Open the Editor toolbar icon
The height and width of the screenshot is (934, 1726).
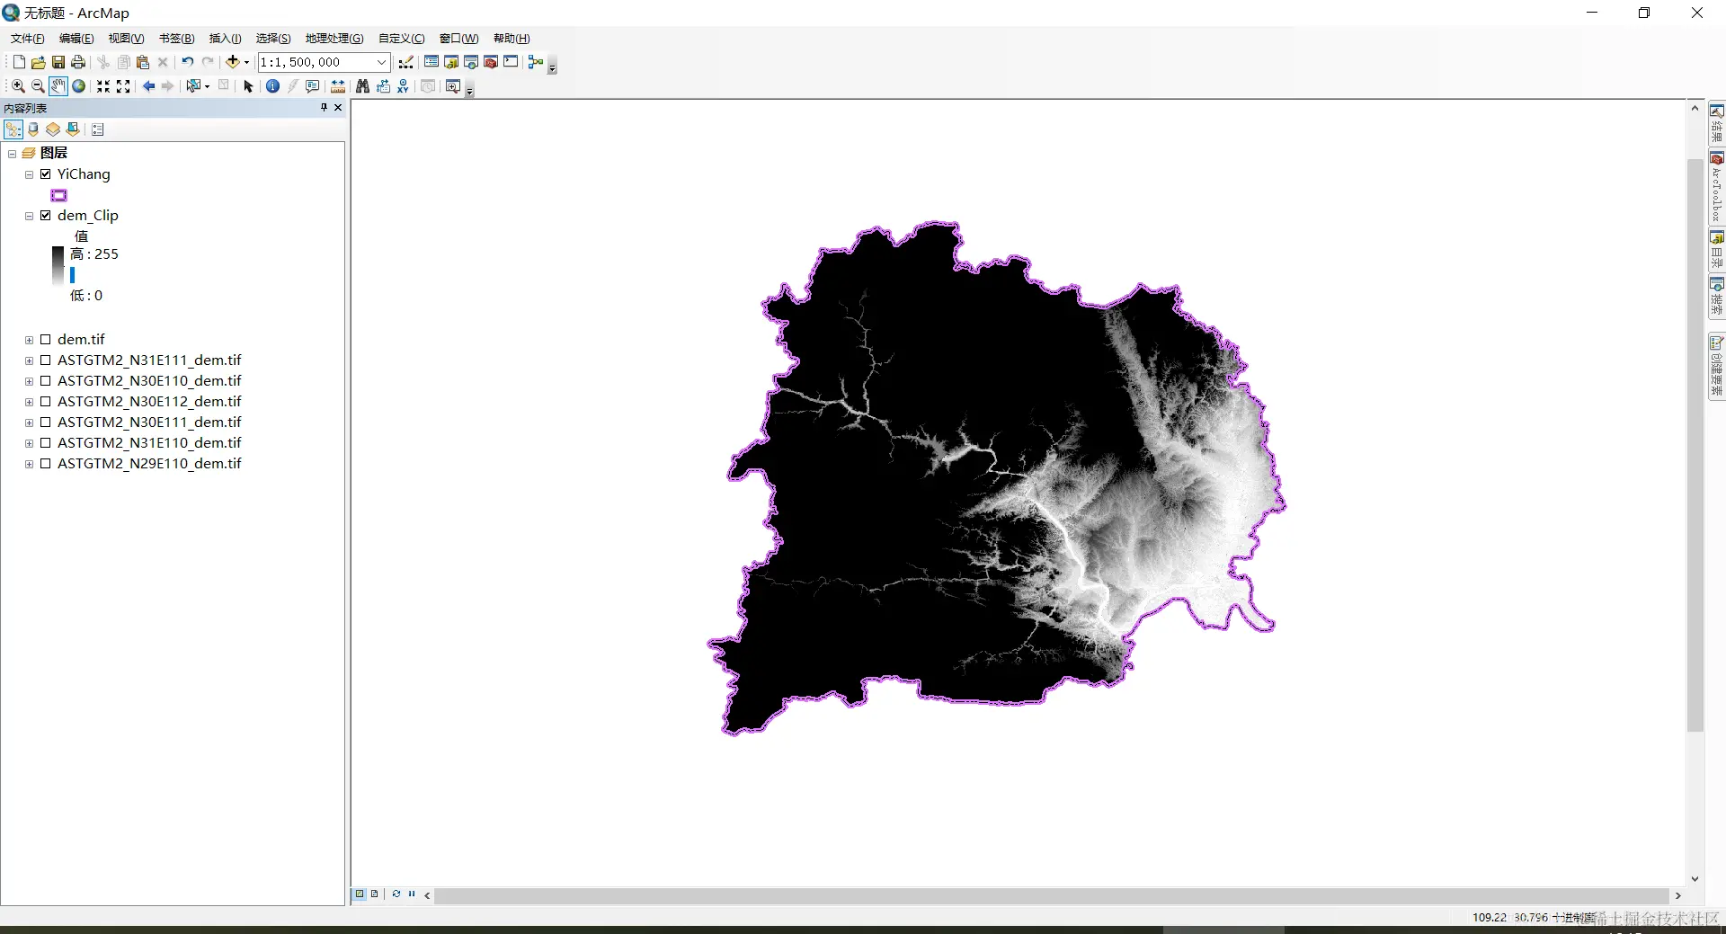pyautogui.click(x=406, y=62)
